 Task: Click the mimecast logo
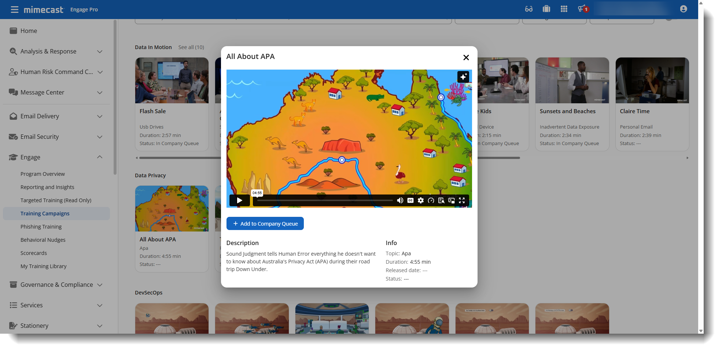[44, 10]
